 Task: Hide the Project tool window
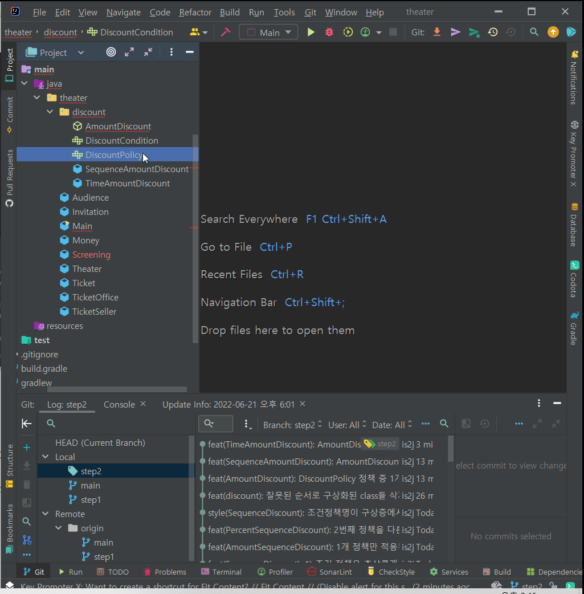click(190, 52)
